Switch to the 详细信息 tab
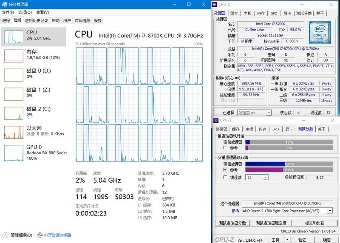The height and width of the screenshot is (243, 340). click(x=82, y=20)
